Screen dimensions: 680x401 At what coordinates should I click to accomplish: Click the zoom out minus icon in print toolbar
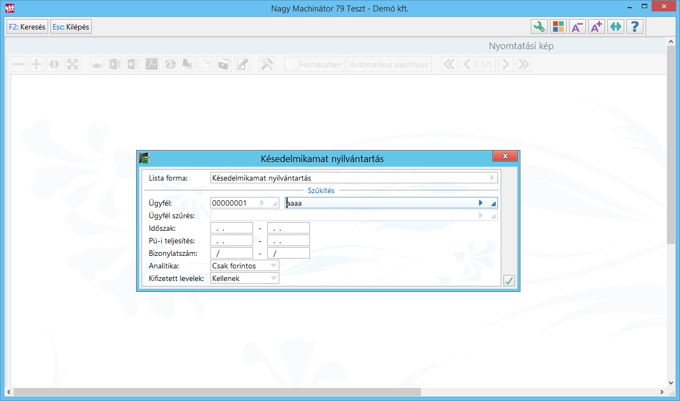click(x=19, y=64)
